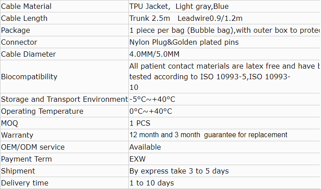Click the Bubble bag package description
This screenshot has height=189, width=321.
click(224, 30)
